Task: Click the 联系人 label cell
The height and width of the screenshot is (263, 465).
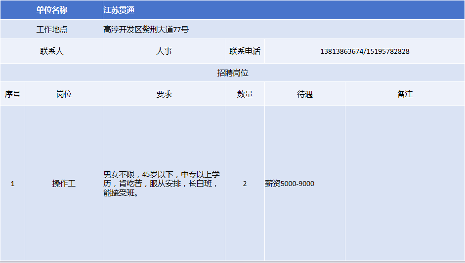Action: [x=51, y=51]
